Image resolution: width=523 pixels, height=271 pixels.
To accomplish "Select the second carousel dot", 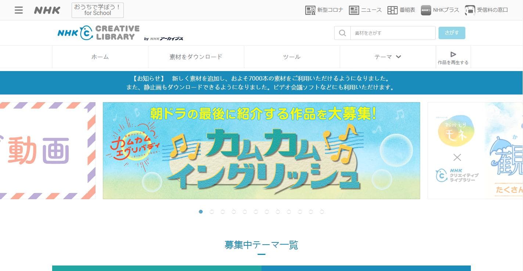I will point(212,212).
